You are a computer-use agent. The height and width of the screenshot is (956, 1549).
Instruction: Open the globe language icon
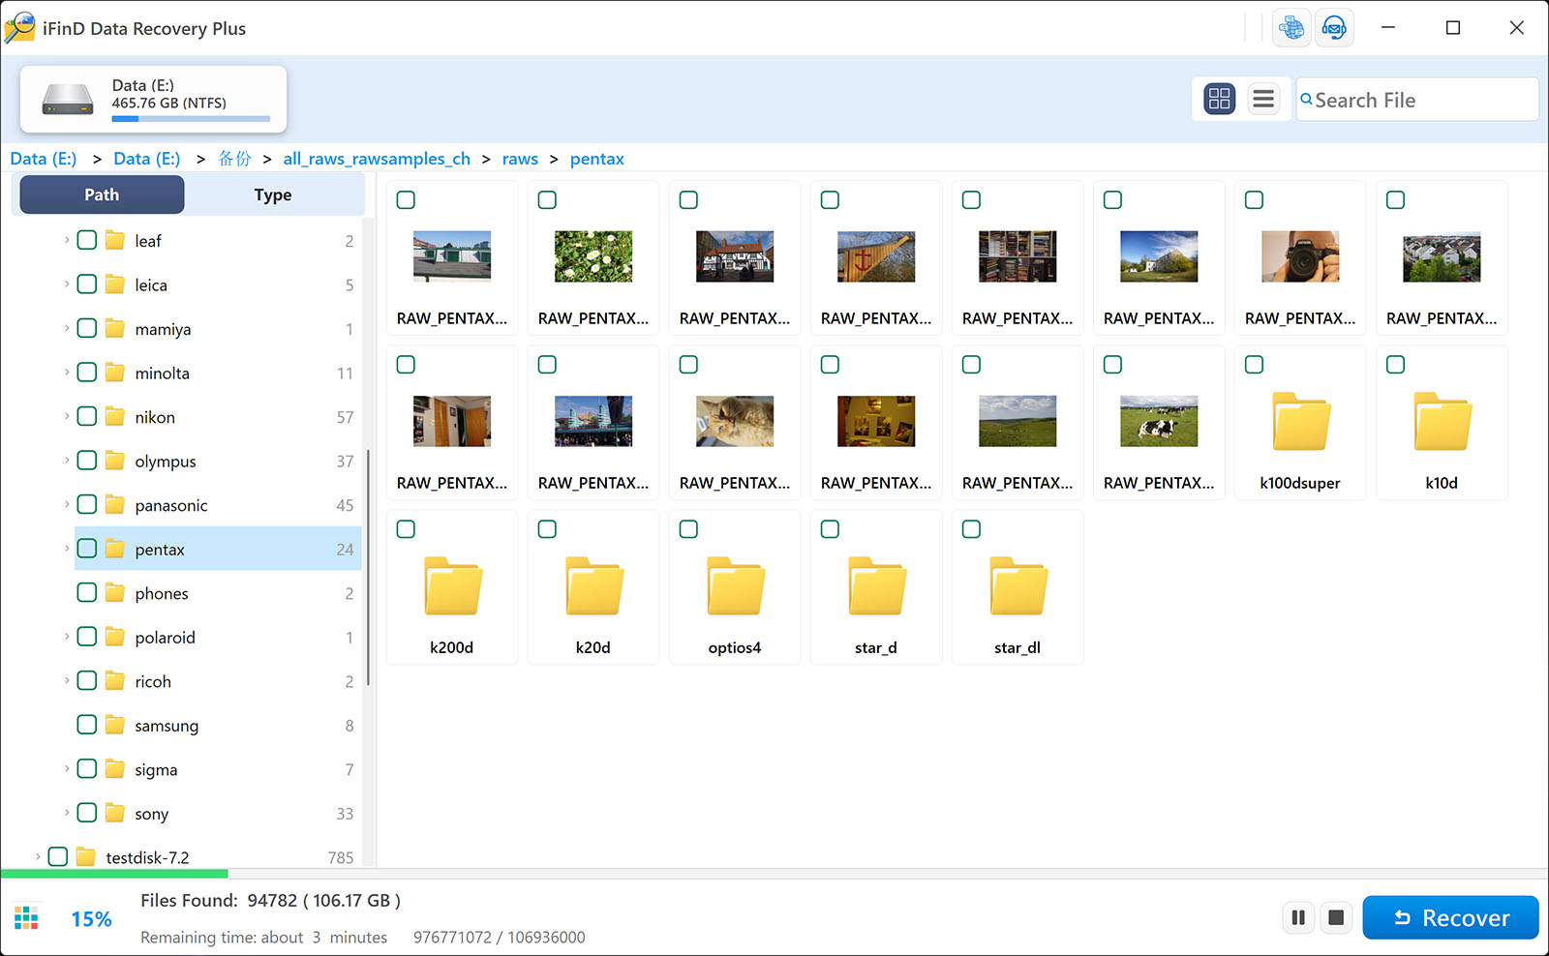click(1291, 28)
